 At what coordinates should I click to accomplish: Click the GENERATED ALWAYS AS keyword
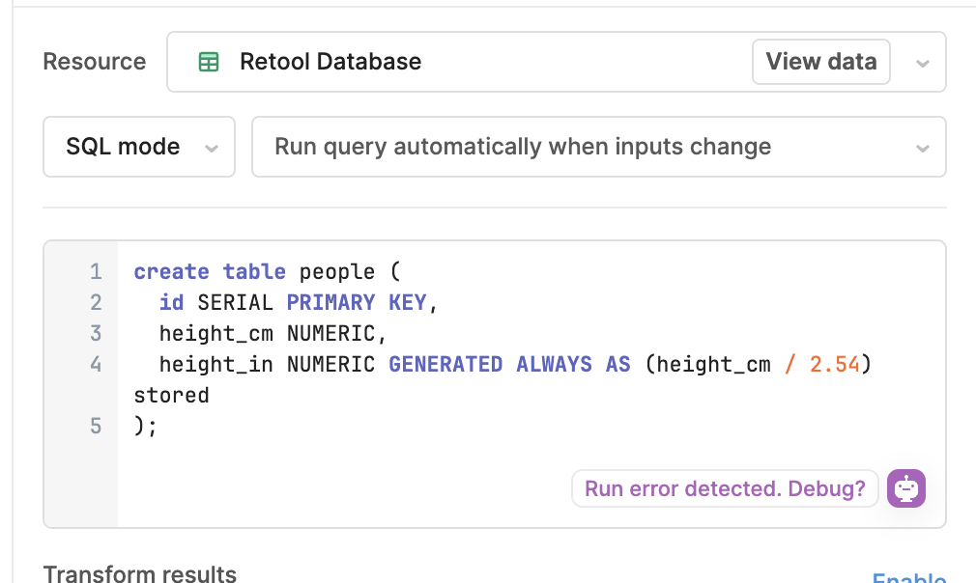pos(509,364)
